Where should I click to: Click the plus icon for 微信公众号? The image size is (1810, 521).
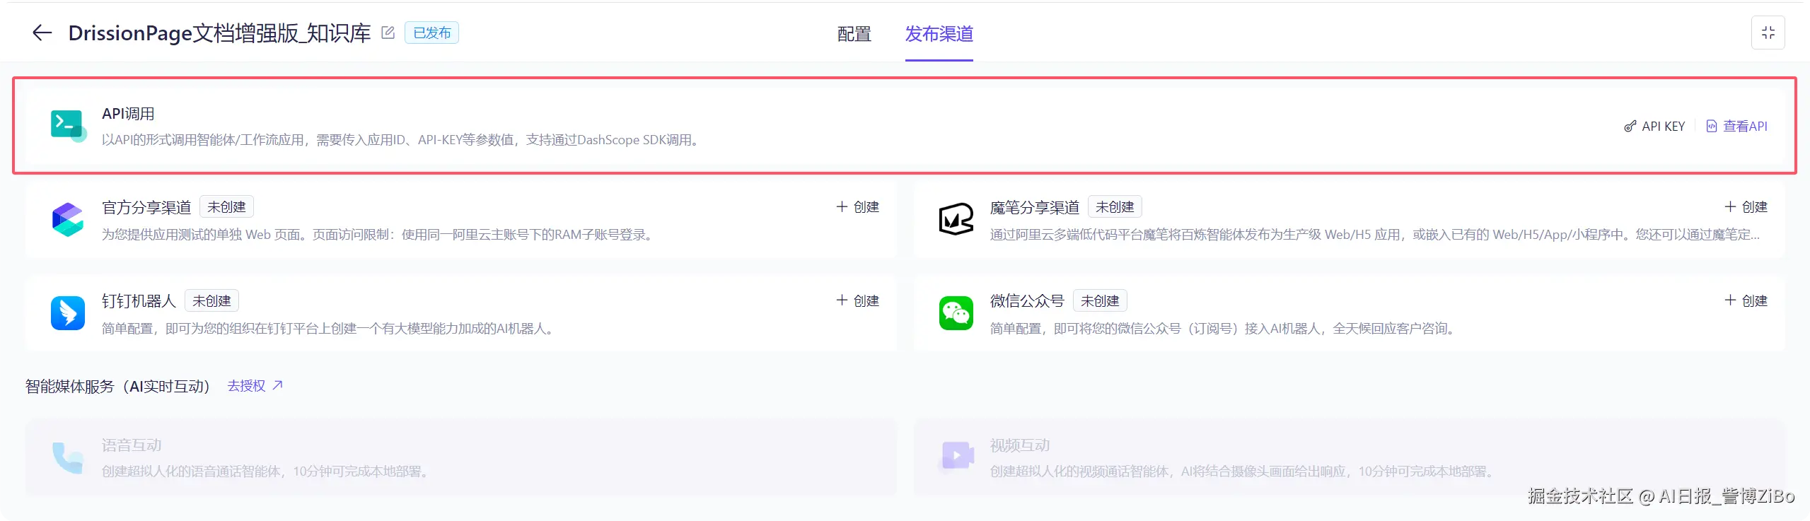click(1730, 300)
